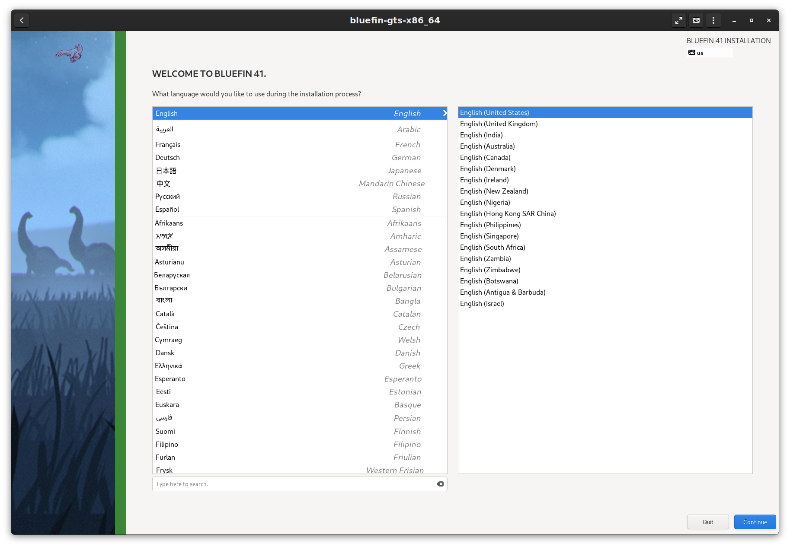Clear the language search field
Viewport: 790px width, 547px height.
[440, 484]
